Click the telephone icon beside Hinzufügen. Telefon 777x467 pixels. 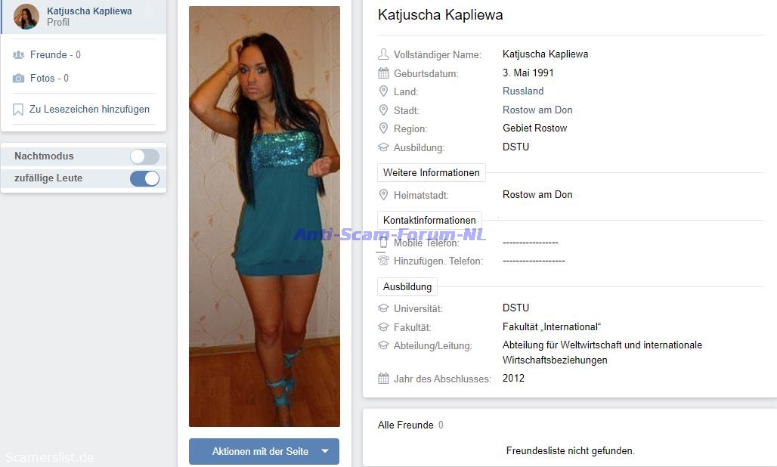click(383, 261)
